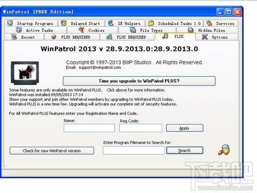Open the Active Tasks tab
Image resolution: width=257 pixels, height=193 pixels.
35,30
